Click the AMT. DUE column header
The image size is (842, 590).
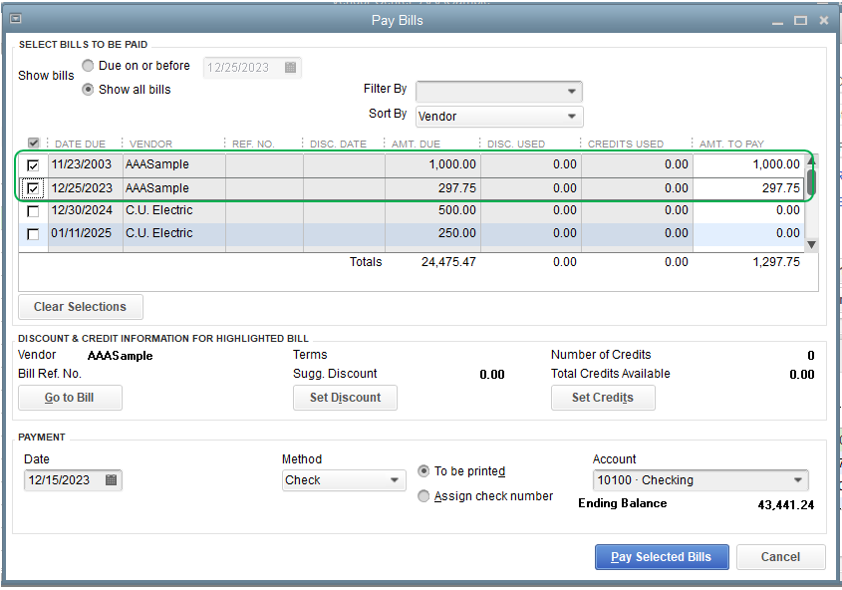pyautogui.click(x=419, y=143)
